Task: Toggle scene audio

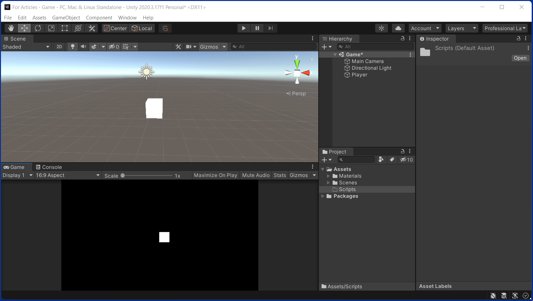Action: [83, 47]
